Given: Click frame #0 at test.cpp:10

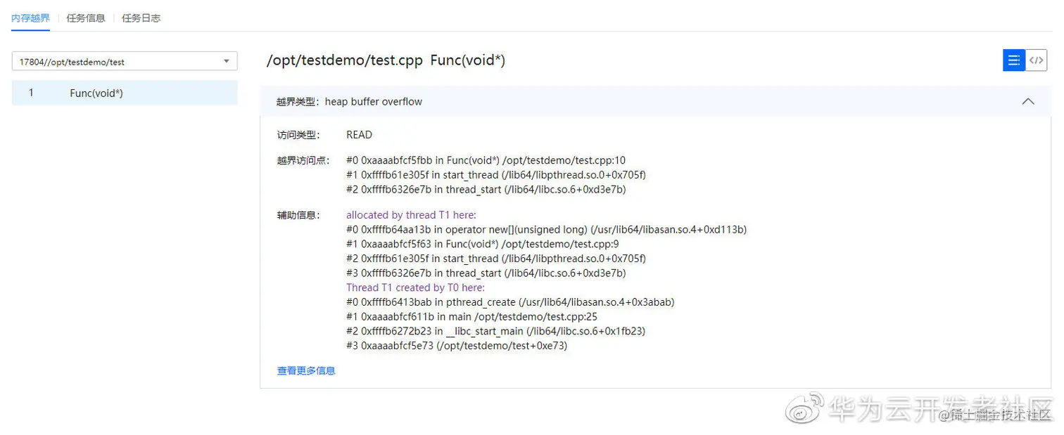Looking at the screenshot, I should pyautogui.click(x=486, y=160).
